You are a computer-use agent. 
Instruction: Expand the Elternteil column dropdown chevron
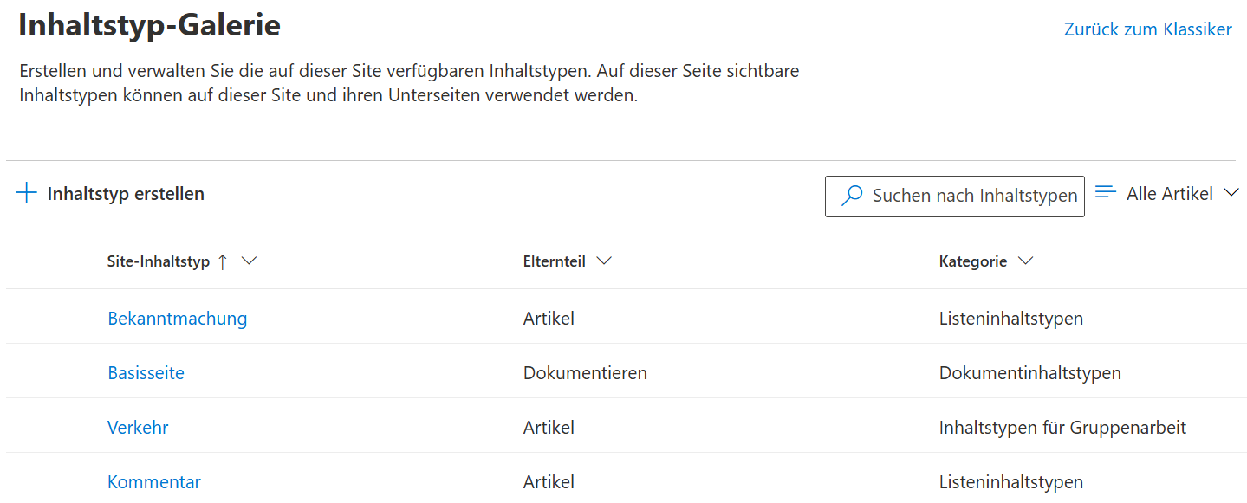[604, 261]
